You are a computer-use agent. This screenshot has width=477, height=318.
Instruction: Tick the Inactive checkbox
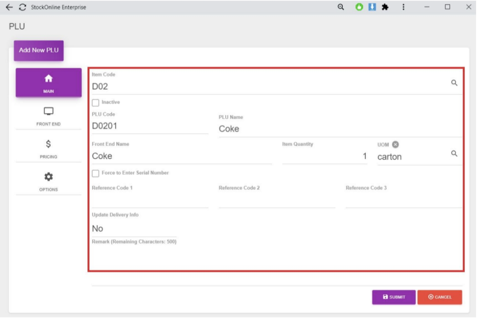tap(95, 102)
